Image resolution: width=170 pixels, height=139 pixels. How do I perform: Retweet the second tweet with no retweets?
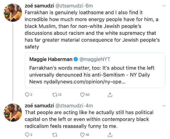pos(55,135)
